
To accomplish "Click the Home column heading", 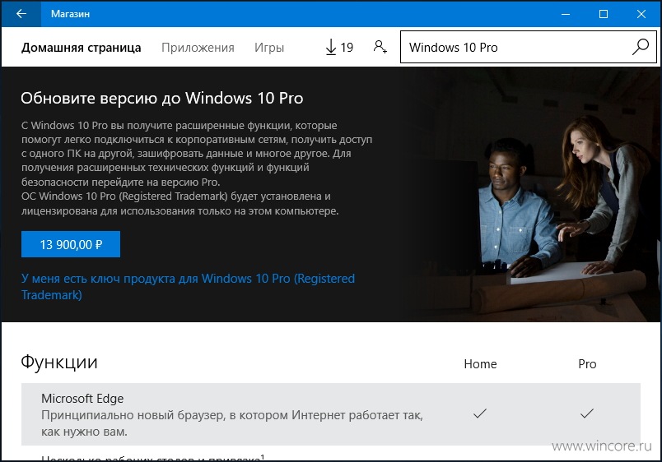I will coord(480,364).
